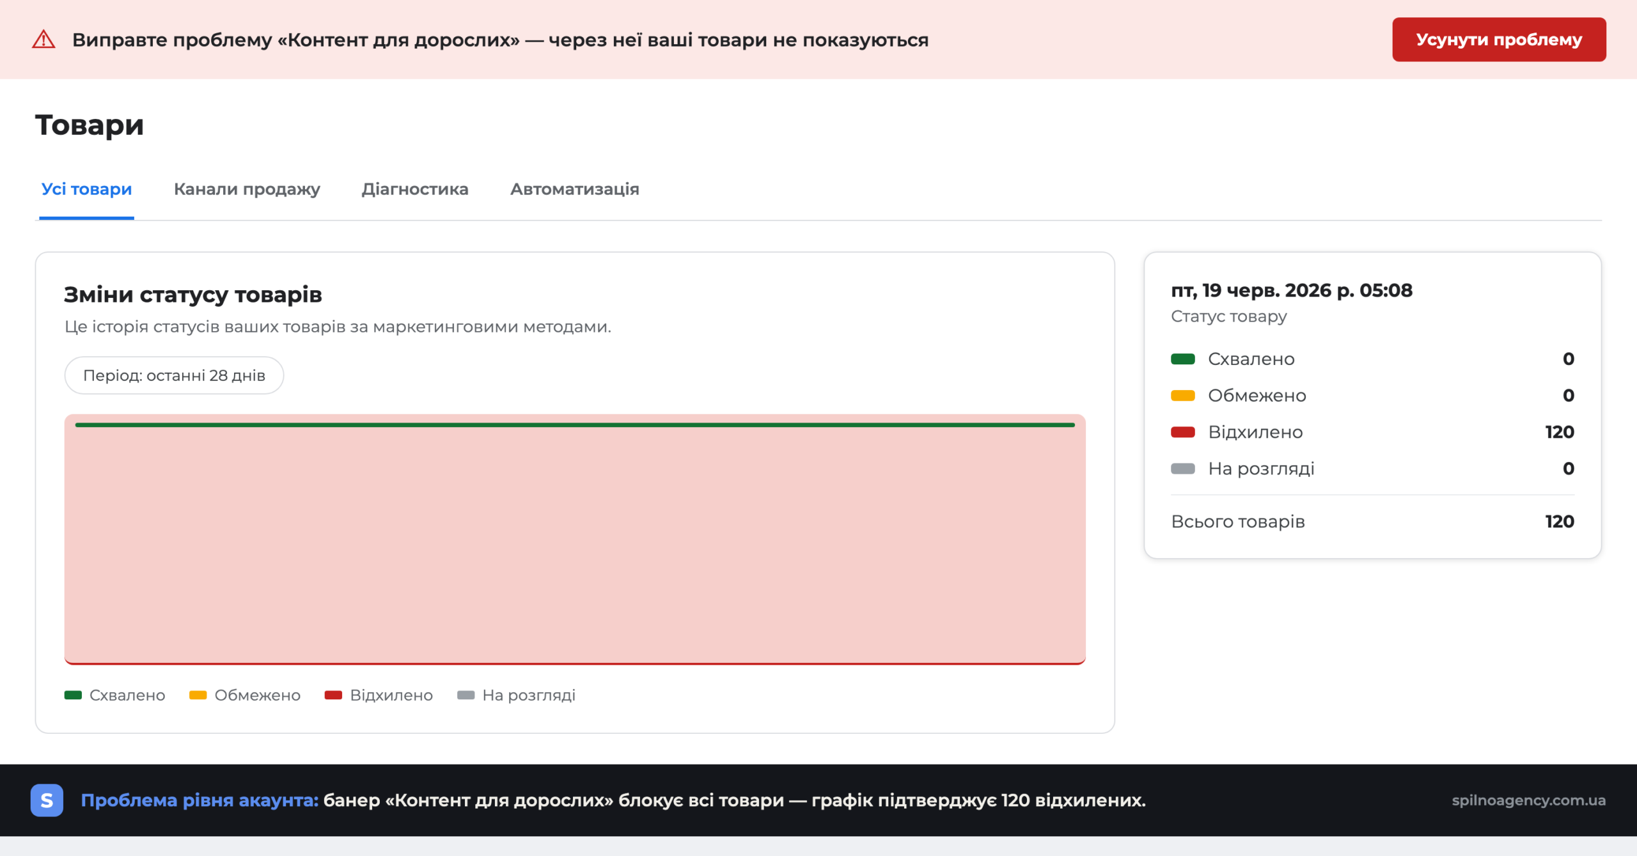This screenshot has height=856, width=1637.
Task: Toggle «На розгляді» series in chart legend
Action: tap(516, 696)
